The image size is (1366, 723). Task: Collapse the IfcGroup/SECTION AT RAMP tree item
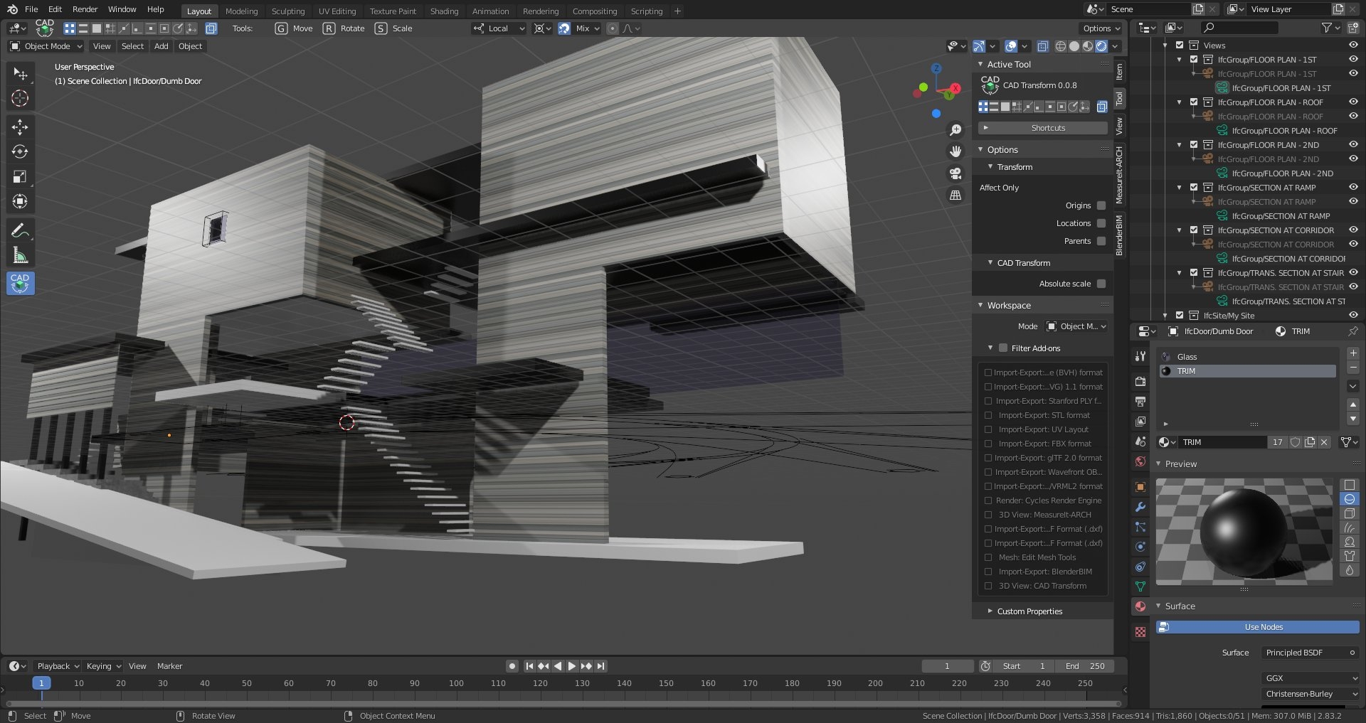[x=1179, y=187]
